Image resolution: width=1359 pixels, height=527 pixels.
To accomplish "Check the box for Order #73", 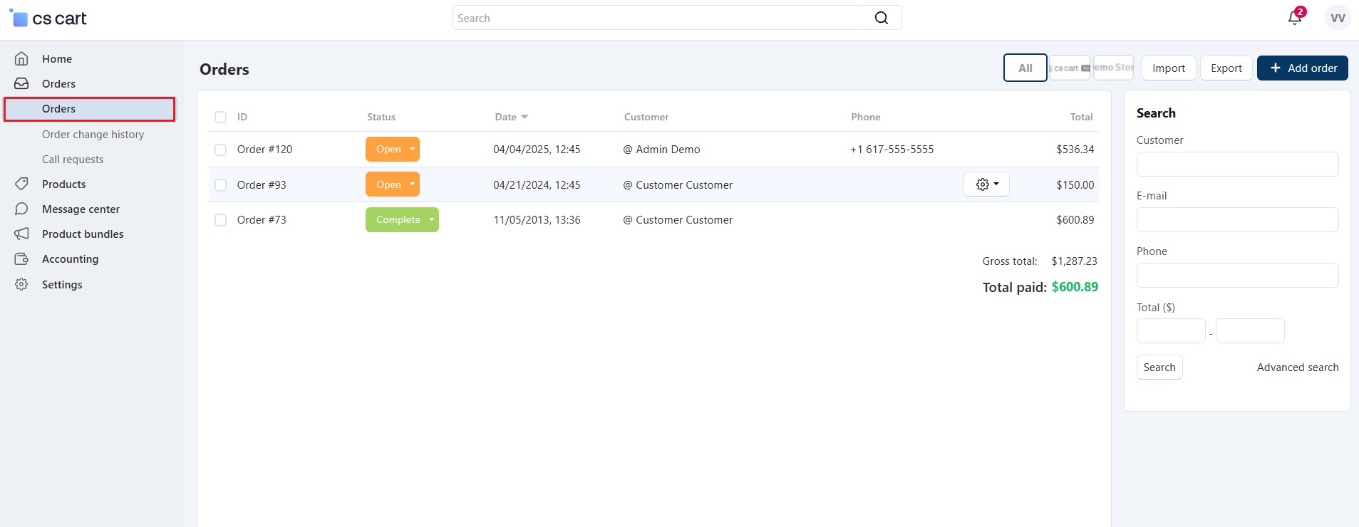I will point(221,220).
